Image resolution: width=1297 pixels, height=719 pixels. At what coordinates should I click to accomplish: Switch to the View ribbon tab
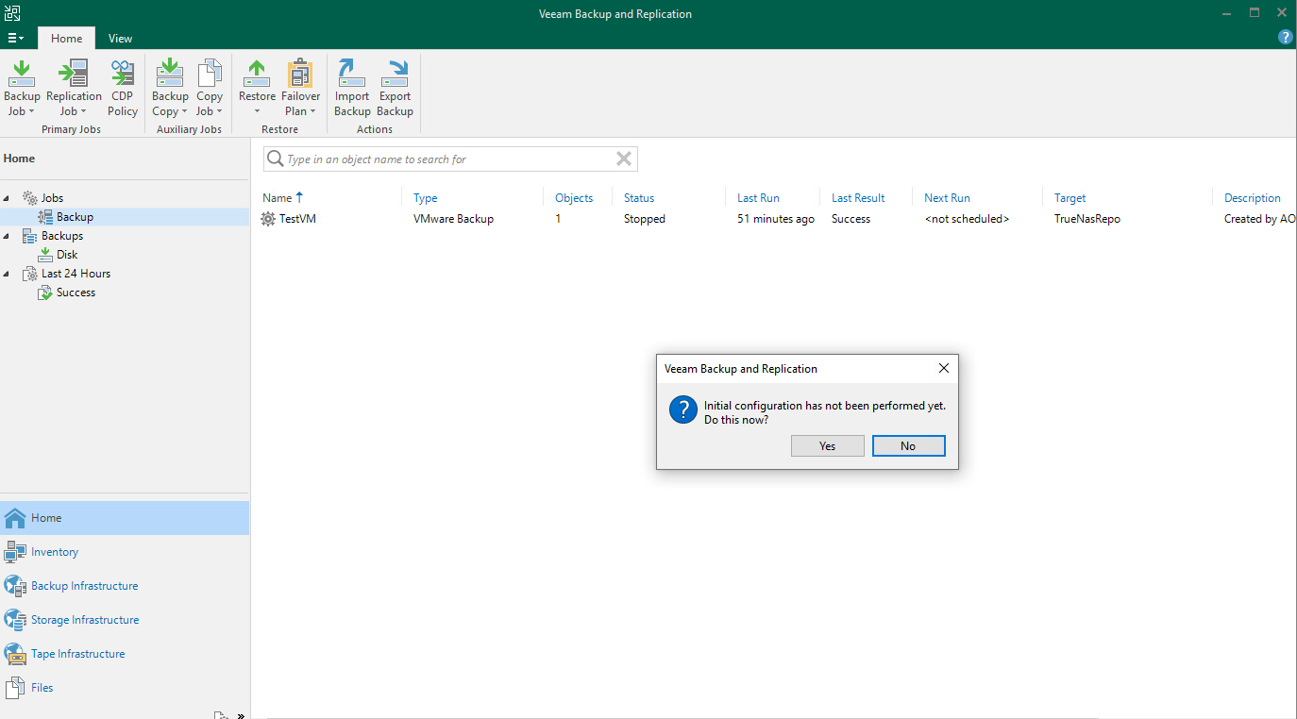pyautogui.click(x=120, y=39)
